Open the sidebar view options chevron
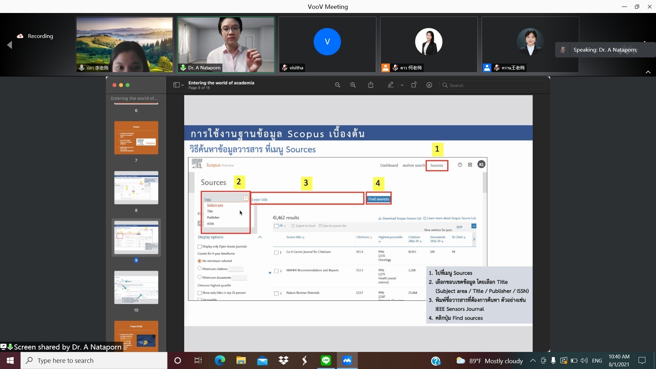The width and height of the screenshot is (656, 369). (x=182, y=85)
